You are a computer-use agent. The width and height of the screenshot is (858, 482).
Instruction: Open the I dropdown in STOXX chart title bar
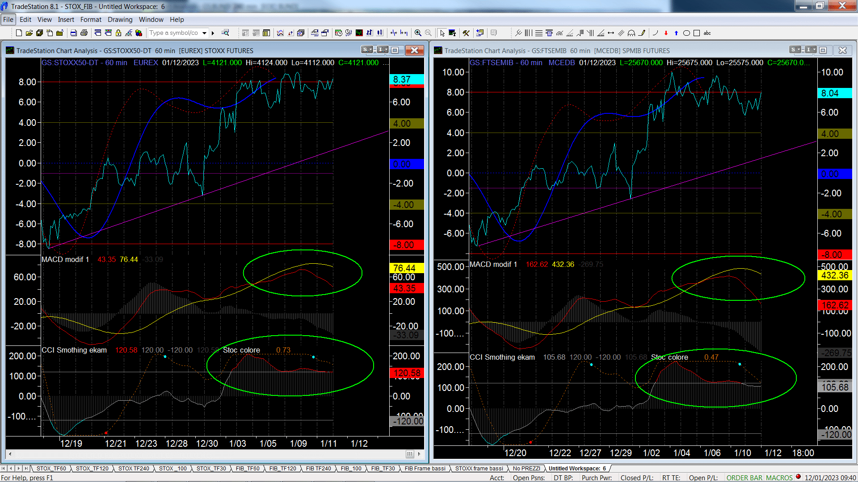click(x=383, y=50)
